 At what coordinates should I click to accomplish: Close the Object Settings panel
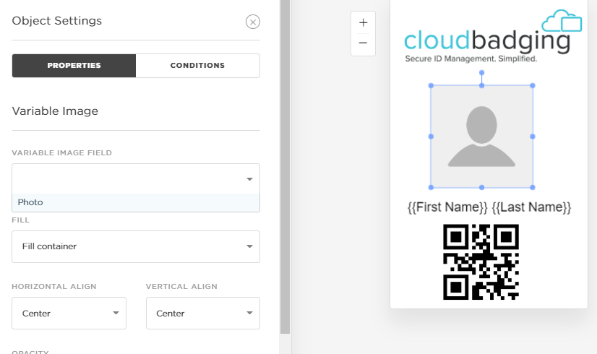coord(253,22)
